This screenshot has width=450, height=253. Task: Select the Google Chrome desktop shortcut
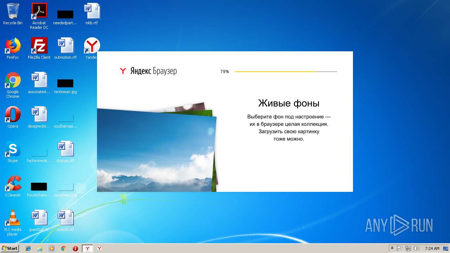[13, 85]
